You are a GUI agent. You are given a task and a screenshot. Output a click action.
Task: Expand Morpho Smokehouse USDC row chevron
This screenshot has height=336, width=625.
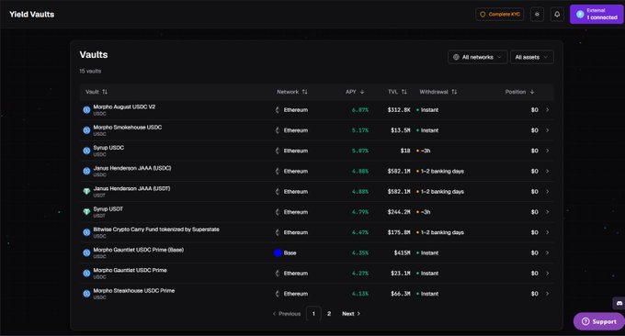[547, 130]
